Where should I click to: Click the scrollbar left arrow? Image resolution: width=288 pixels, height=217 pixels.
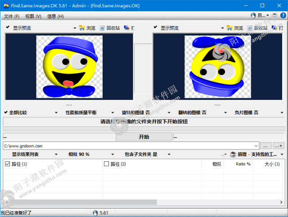(6, 202)
